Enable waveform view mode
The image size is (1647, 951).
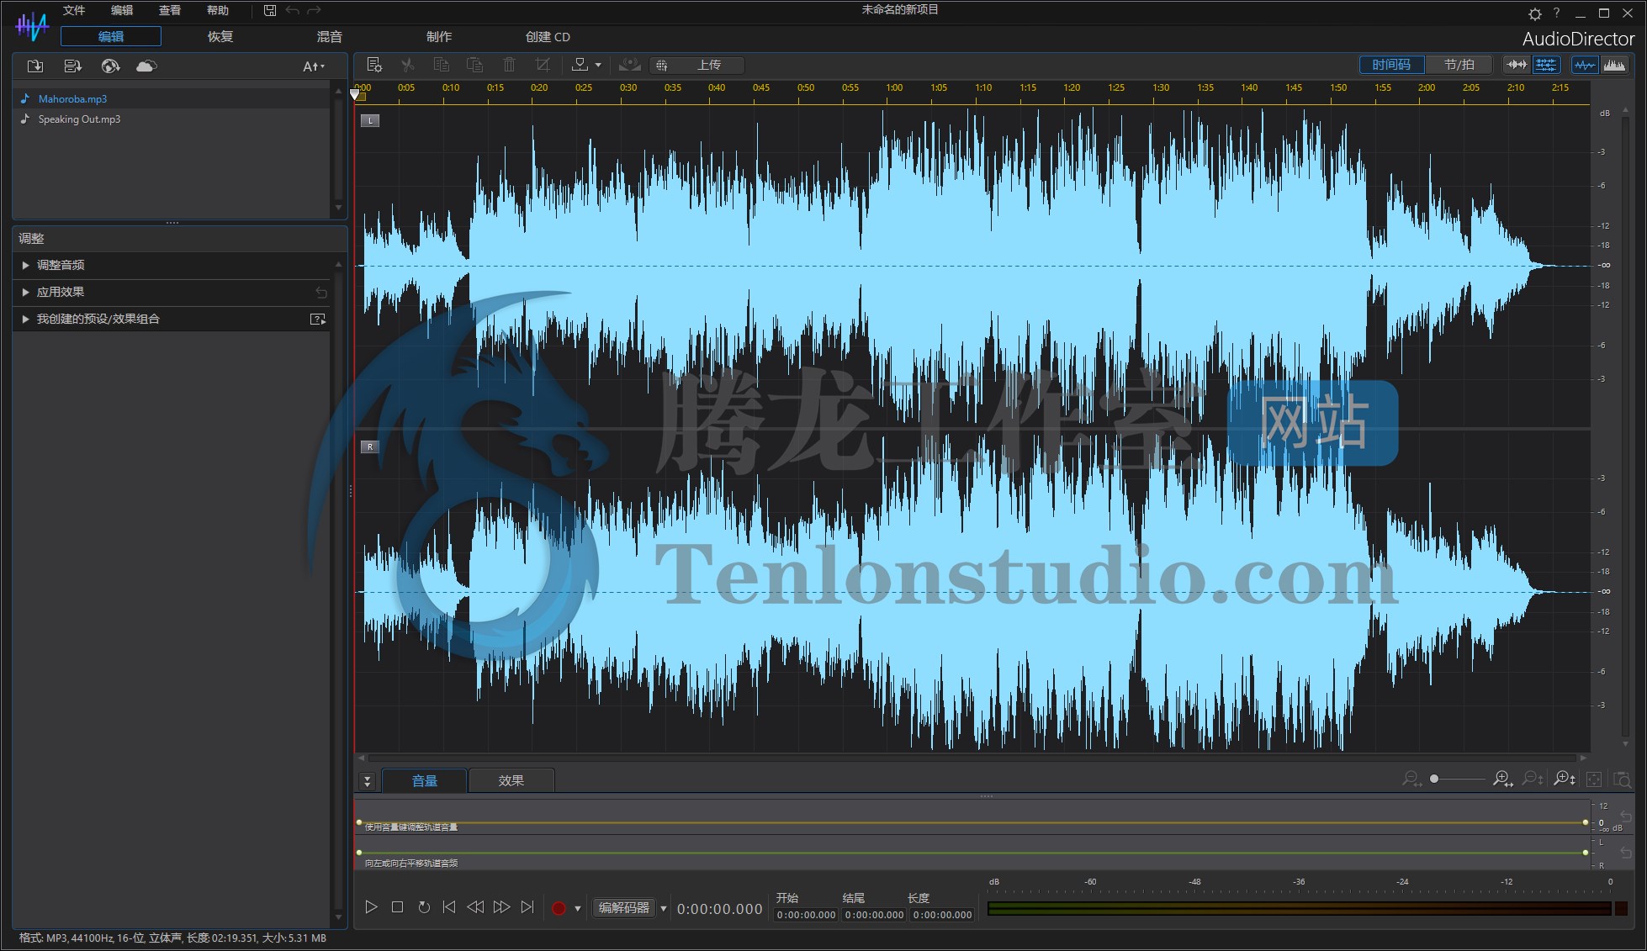click(1585, 65)
